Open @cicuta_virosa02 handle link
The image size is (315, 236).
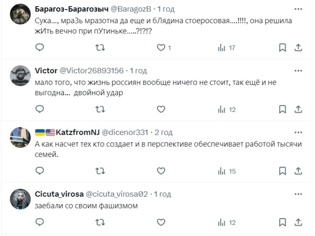point(117,194)
